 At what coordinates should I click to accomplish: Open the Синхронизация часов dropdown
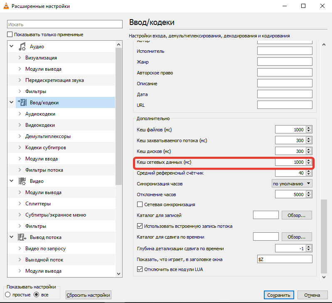[x=291, y=183]
